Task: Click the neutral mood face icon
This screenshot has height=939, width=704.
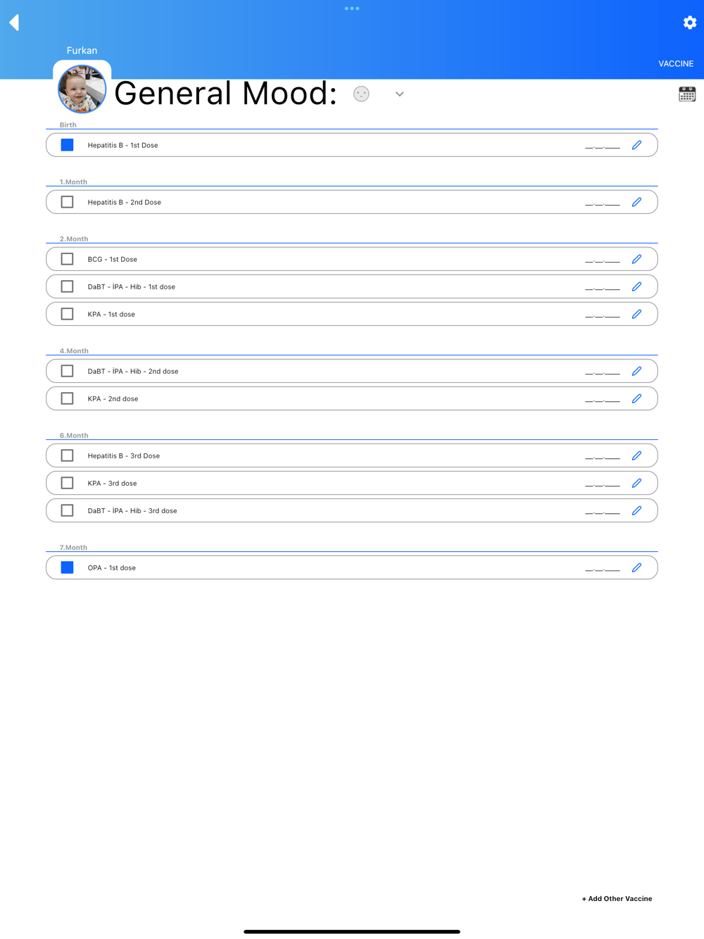Action: point(361,94)
